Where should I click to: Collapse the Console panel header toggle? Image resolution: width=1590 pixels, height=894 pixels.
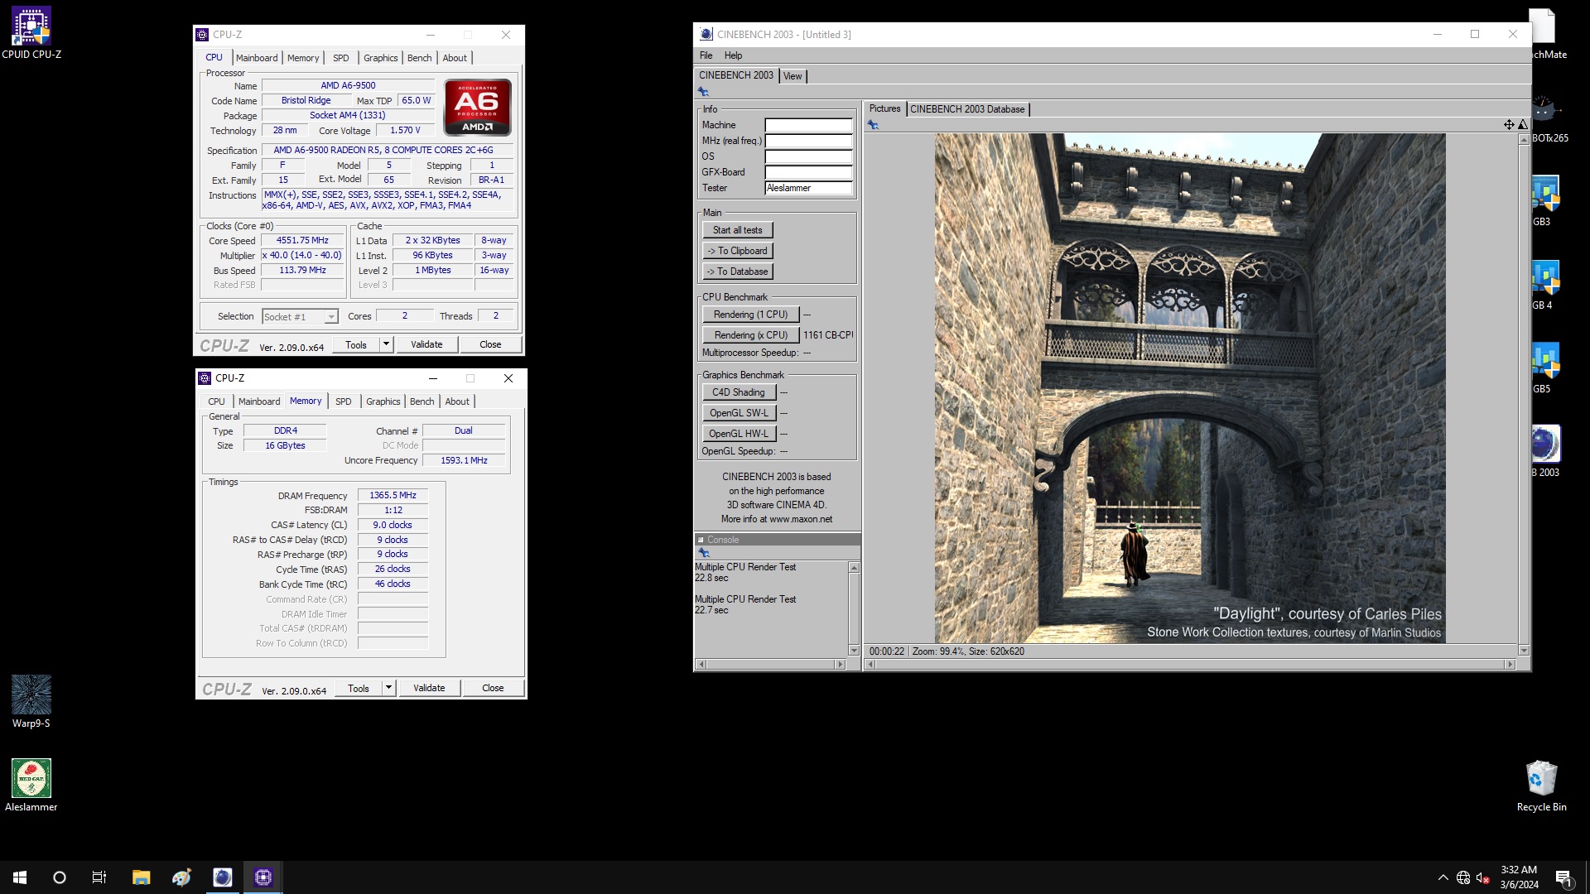(701, 540)
